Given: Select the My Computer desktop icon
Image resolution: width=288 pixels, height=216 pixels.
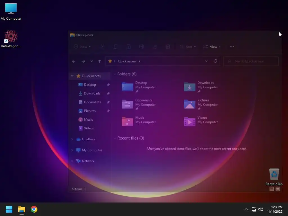Looking at the screenshot, I should [11, 12].
